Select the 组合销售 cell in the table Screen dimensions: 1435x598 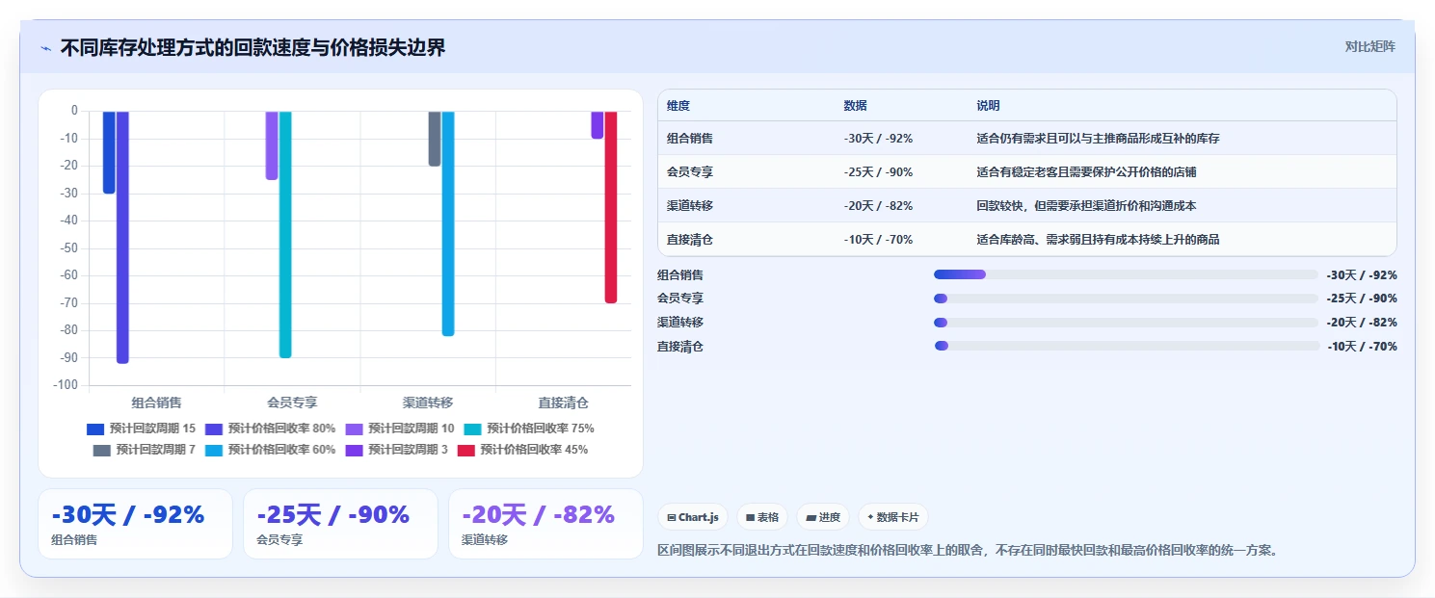(x=690, y=139)
